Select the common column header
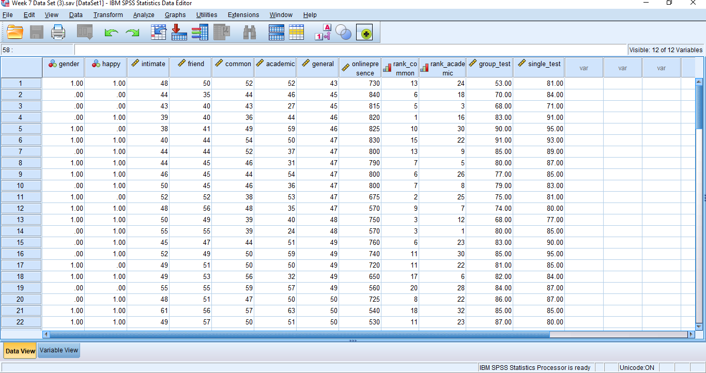This screenshot has height=373, width=706. [x=233, y=68]
